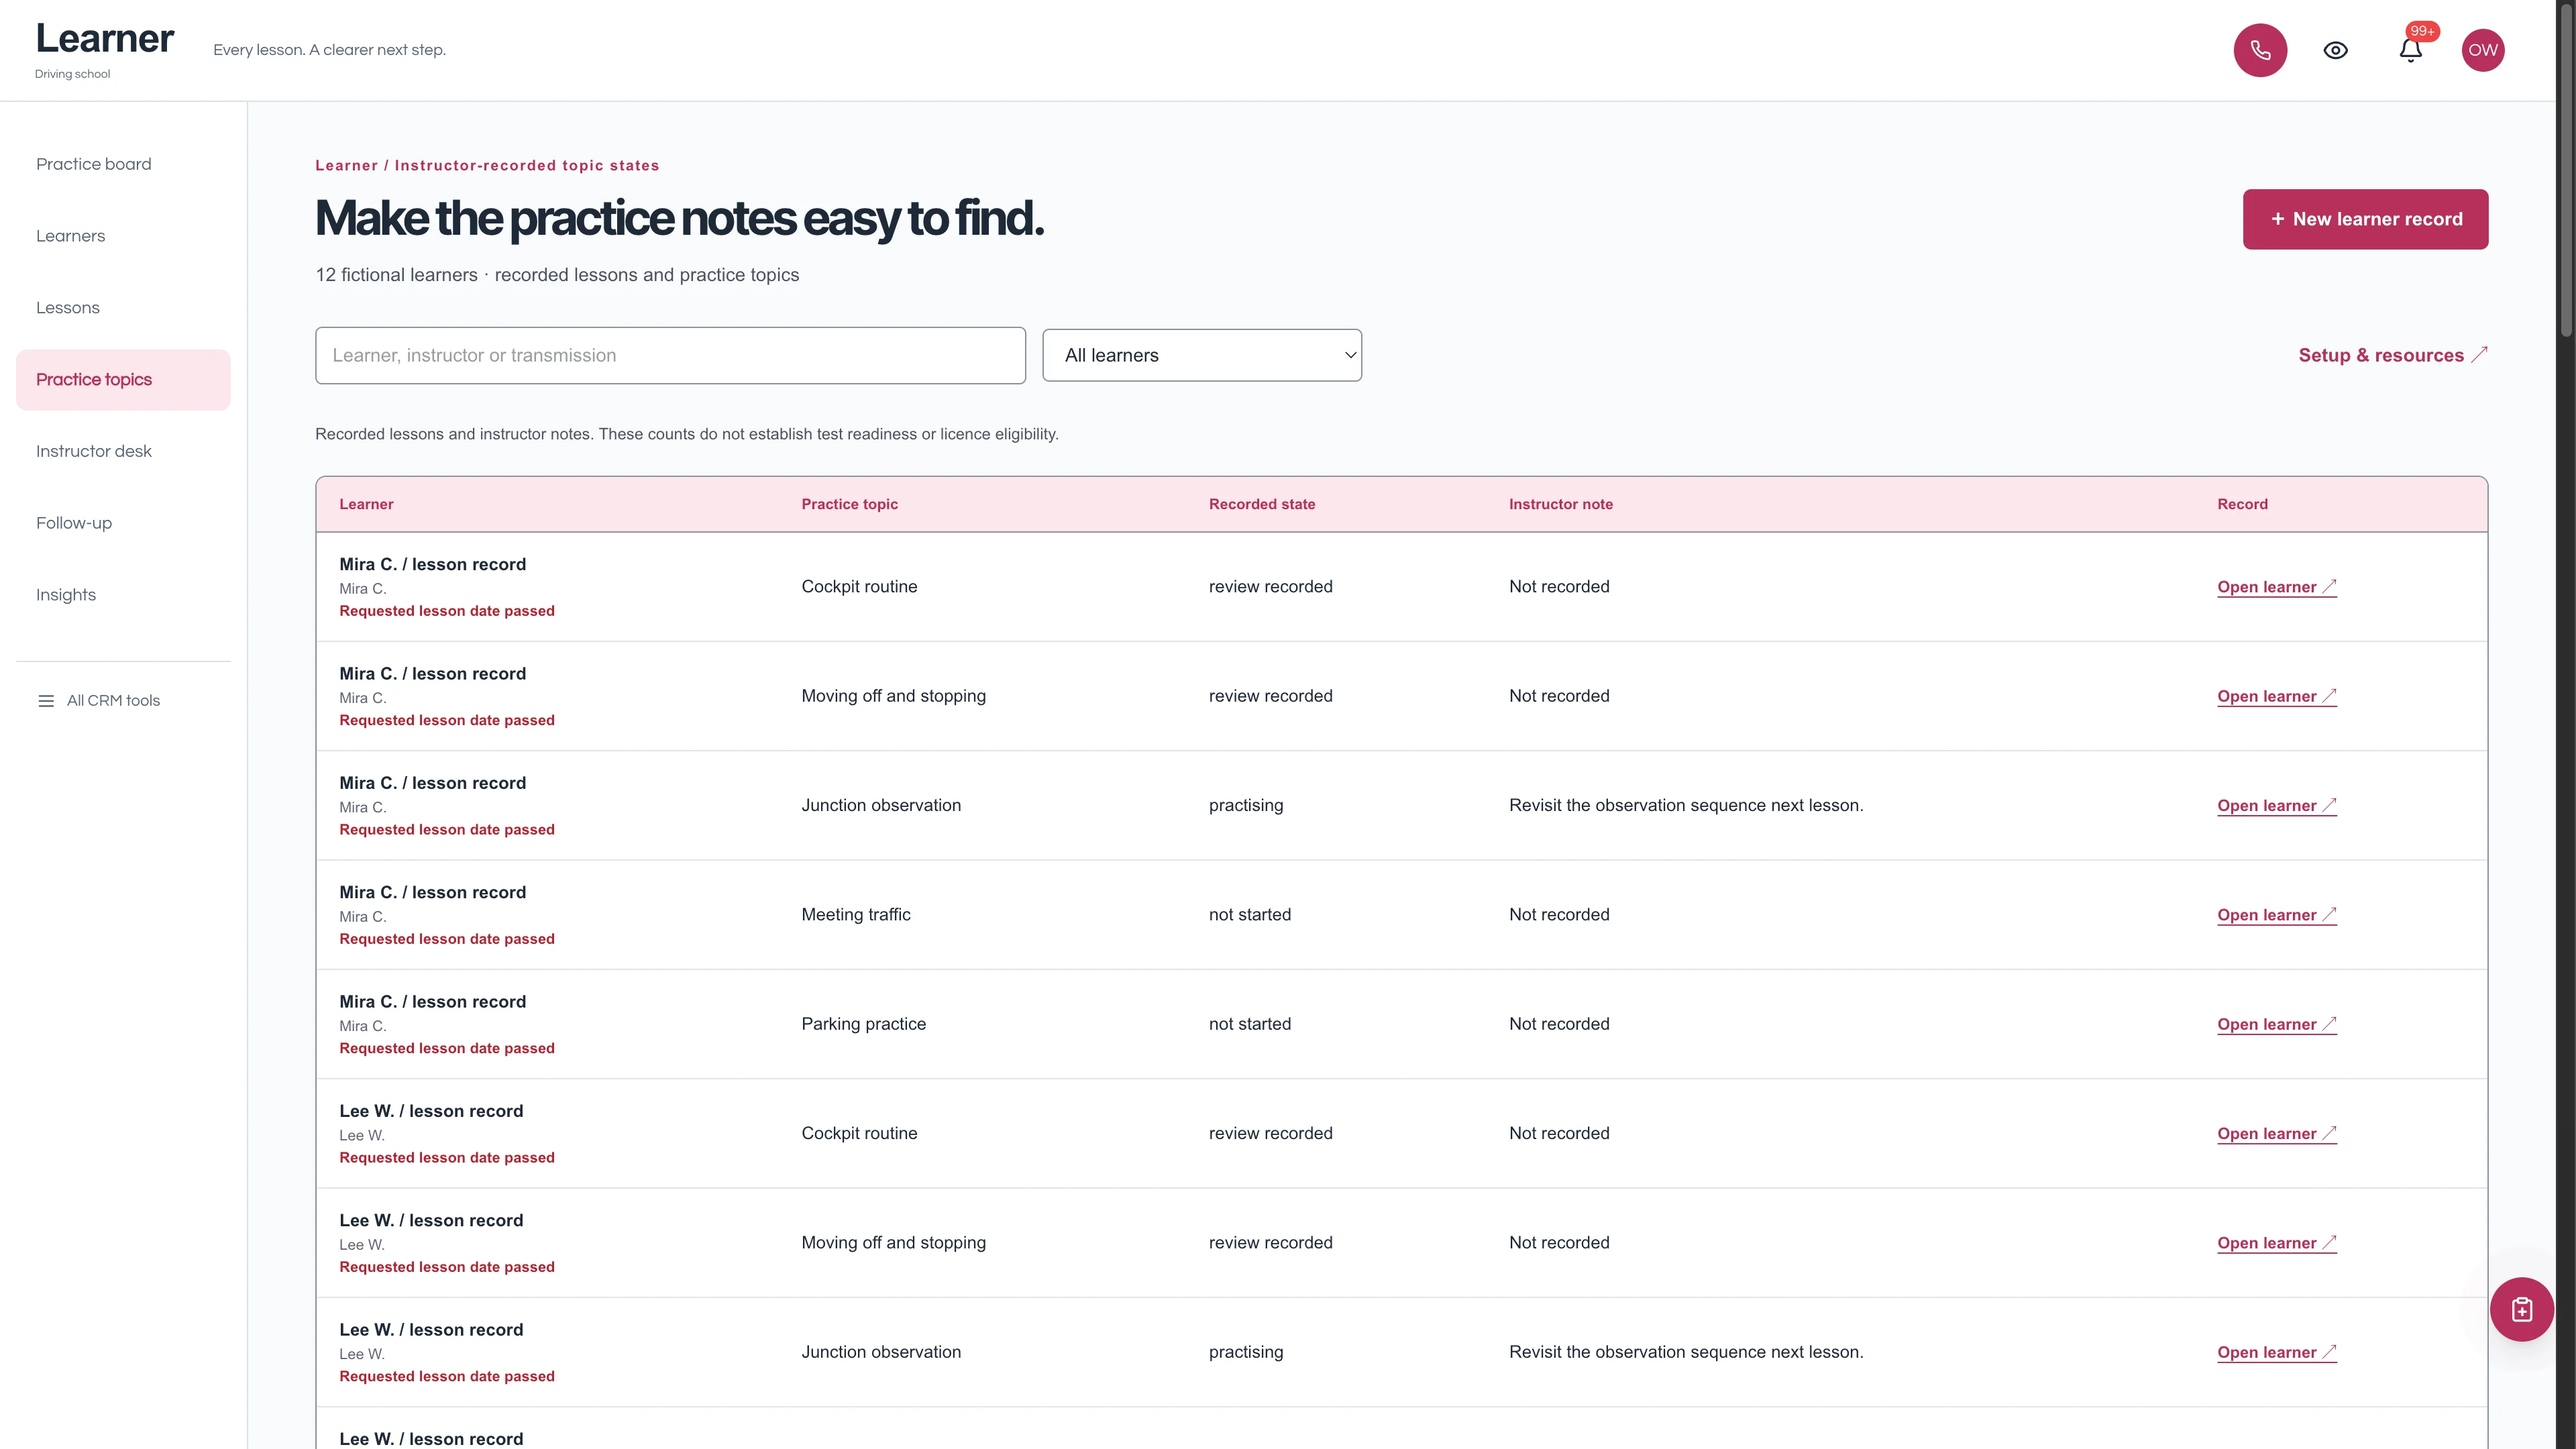Click the Practice topic column header
The height and width of the screenshot is (1449, 2576).
[x=849, y=504]
